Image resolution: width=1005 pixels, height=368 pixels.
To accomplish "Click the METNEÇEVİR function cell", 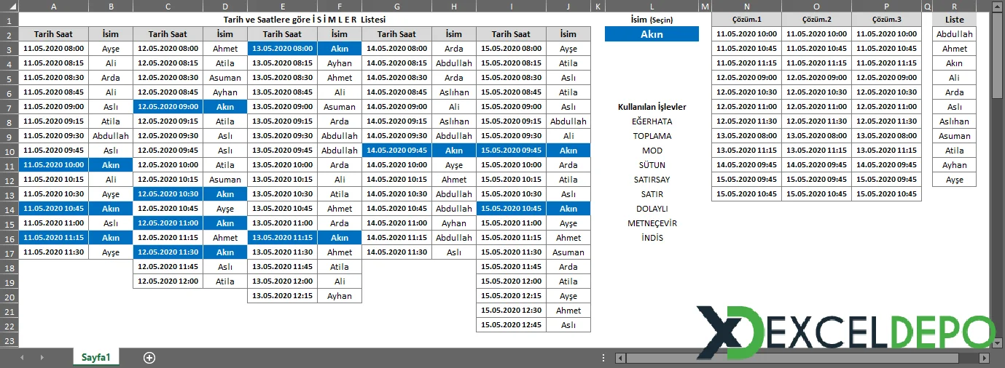I will click(x=652, y=223).
